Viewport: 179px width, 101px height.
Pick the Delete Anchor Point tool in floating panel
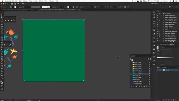(11, 20)
